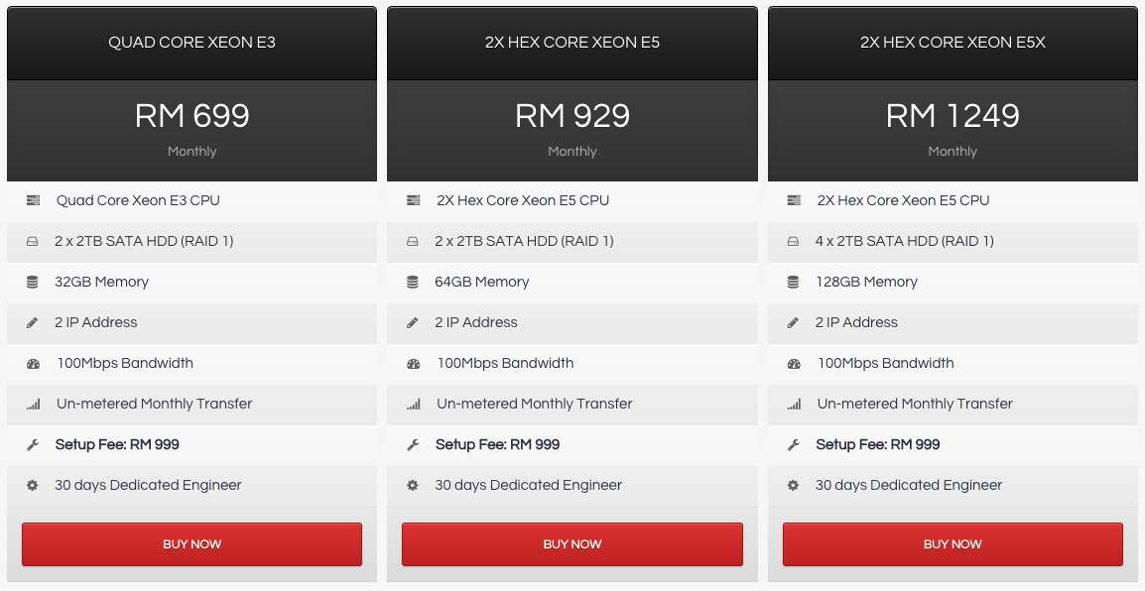Click the speedometer icon in the RM 929 plan

(x=414, y=363)
